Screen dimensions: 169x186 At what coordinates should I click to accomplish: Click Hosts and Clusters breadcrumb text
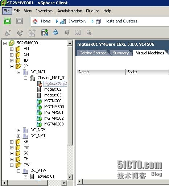pyautogui.click(x=121, y=21)
